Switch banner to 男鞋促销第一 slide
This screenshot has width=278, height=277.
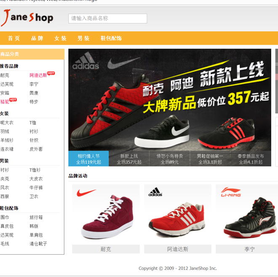coord(210,158)
